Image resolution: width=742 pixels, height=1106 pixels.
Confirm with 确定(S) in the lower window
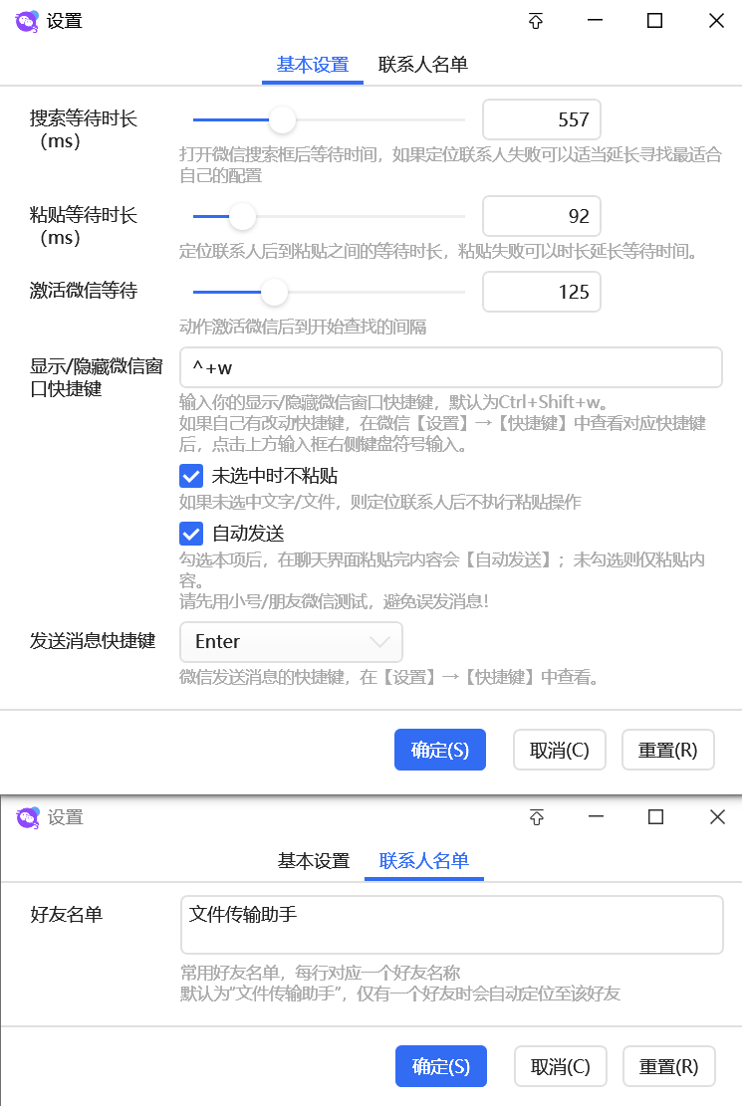[x=440, y=1066]
